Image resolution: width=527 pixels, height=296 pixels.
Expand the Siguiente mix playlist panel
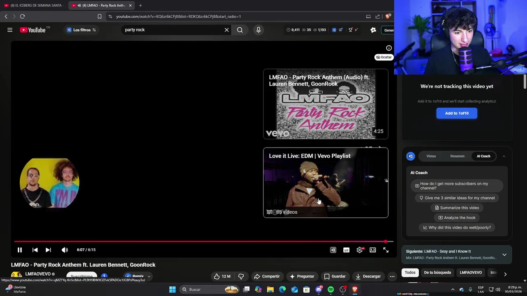(504, 254)
